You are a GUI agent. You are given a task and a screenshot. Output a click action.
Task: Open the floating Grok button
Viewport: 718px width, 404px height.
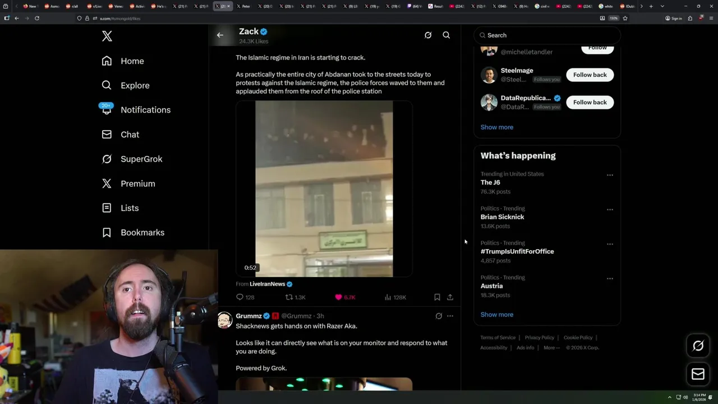click(x=698, y=346)
